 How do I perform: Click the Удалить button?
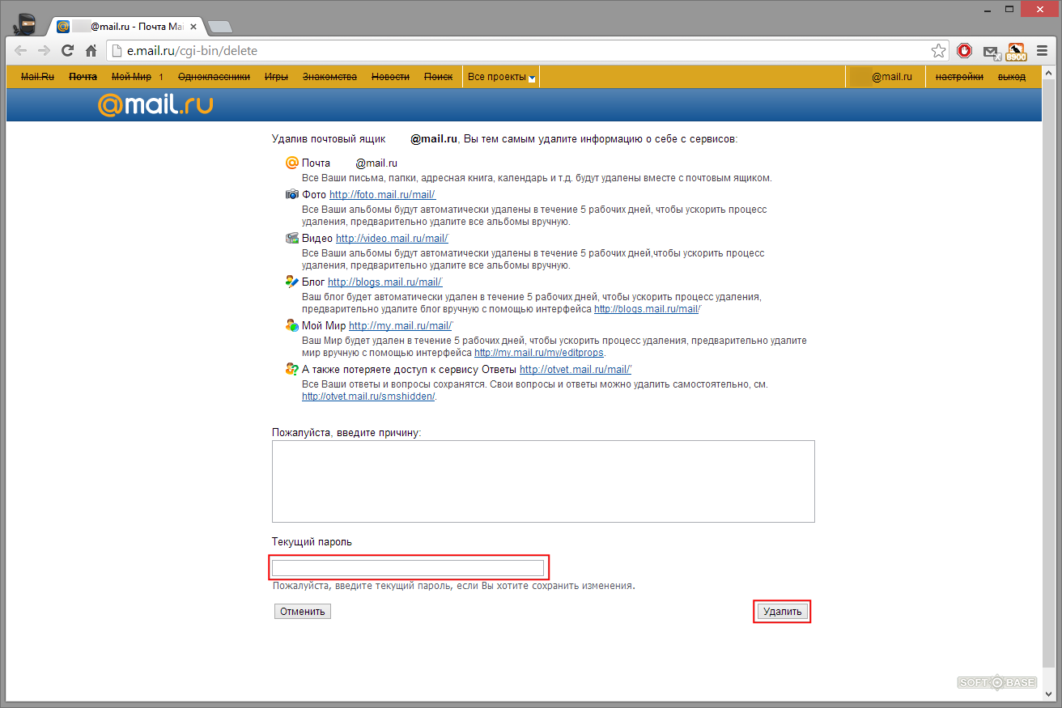tap(782, 612)
